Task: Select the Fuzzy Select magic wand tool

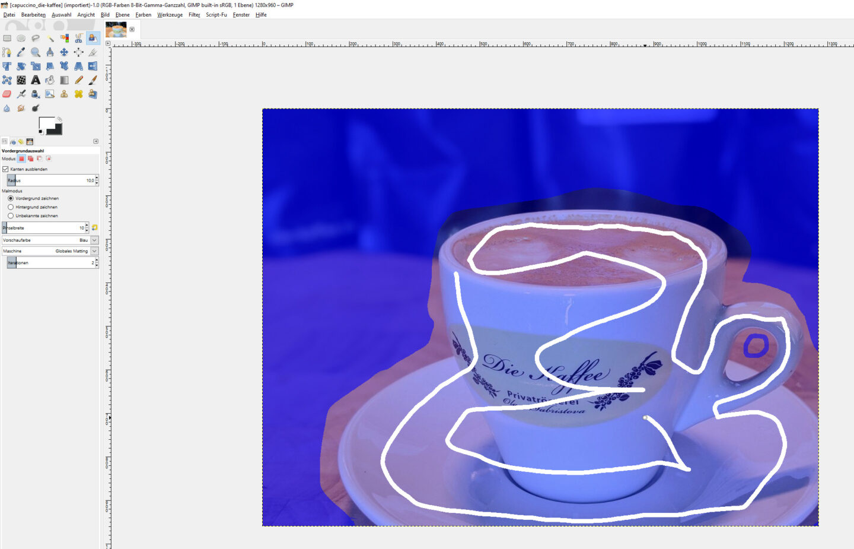Action: click(50, 38)
